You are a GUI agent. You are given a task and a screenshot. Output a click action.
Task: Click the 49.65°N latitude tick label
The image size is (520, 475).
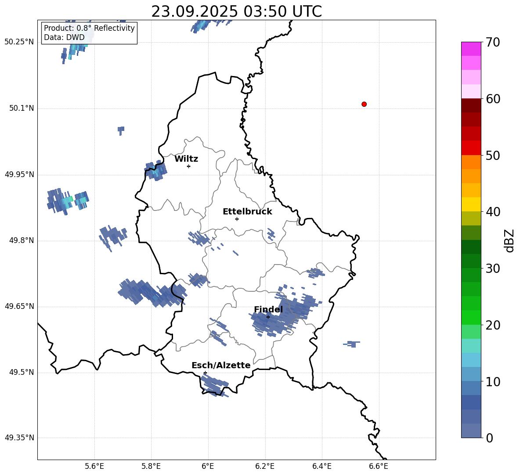pos(19,306)
